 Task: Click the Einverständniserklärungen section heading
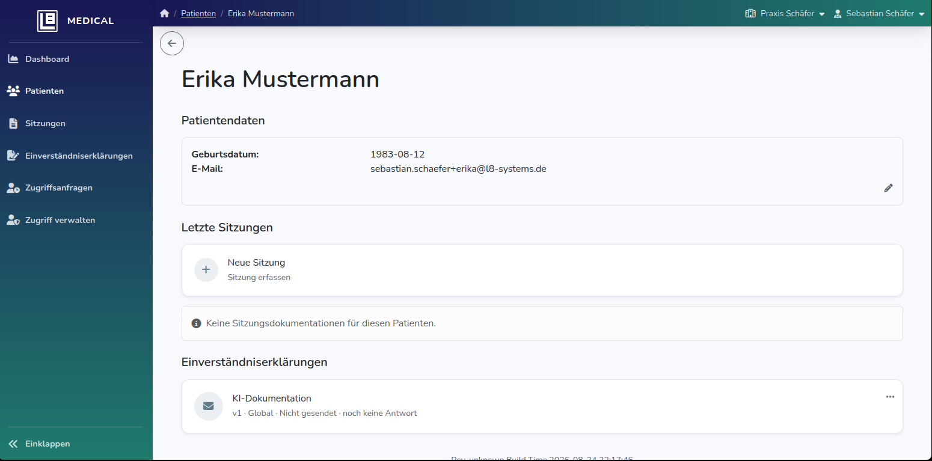[254, 362]
